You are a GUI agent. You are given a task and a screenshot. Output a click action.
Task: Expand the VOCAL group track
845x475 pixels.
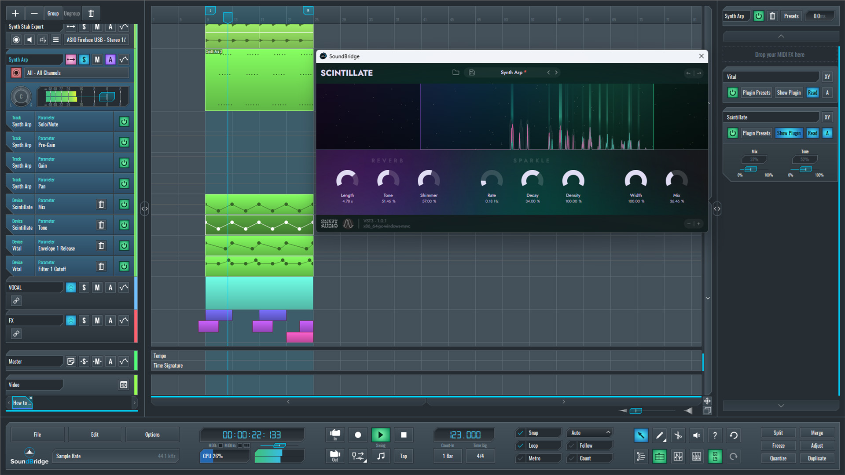click(71, 288)
